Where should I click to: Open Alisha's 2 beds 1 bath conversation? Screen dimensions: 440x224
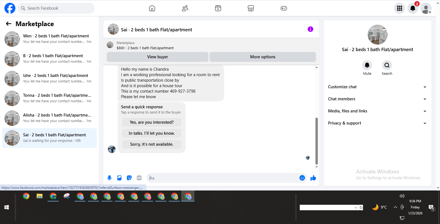tap(50, 118)
